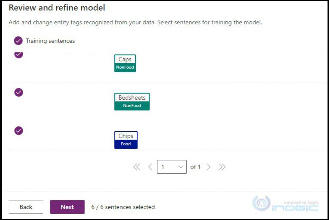
Task: Click the Next button
Action: [67, 207]
